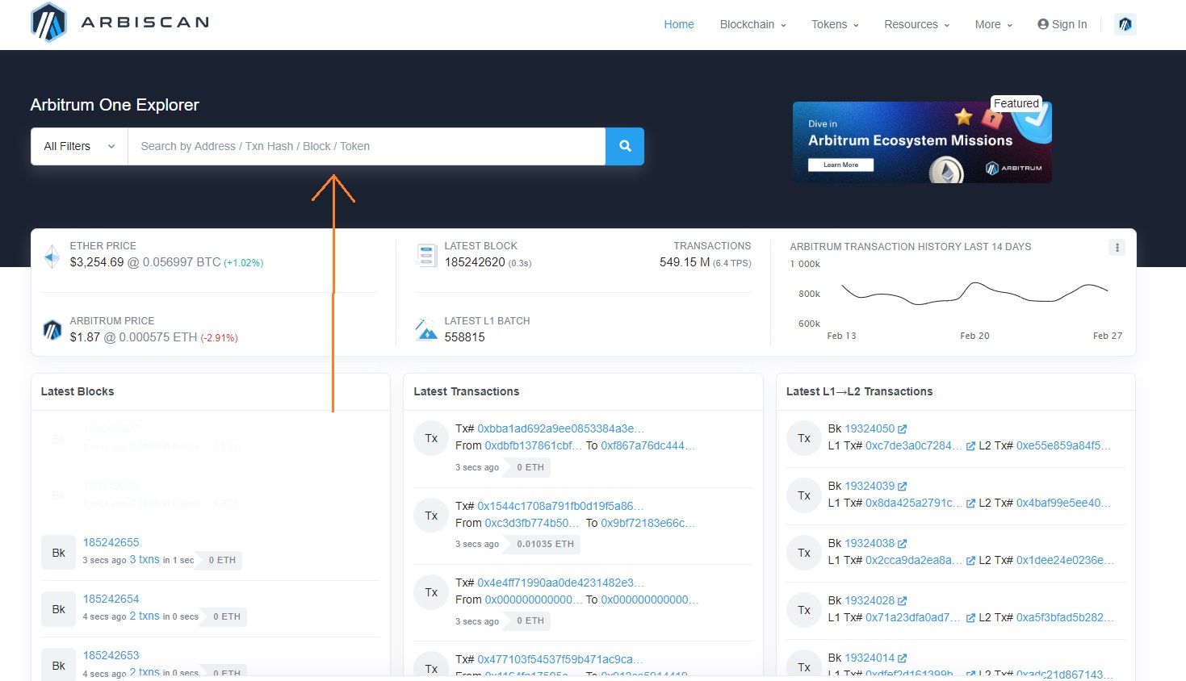
Task: Open the Tokens dropdown menu
Action: click(x=835, y=24)
